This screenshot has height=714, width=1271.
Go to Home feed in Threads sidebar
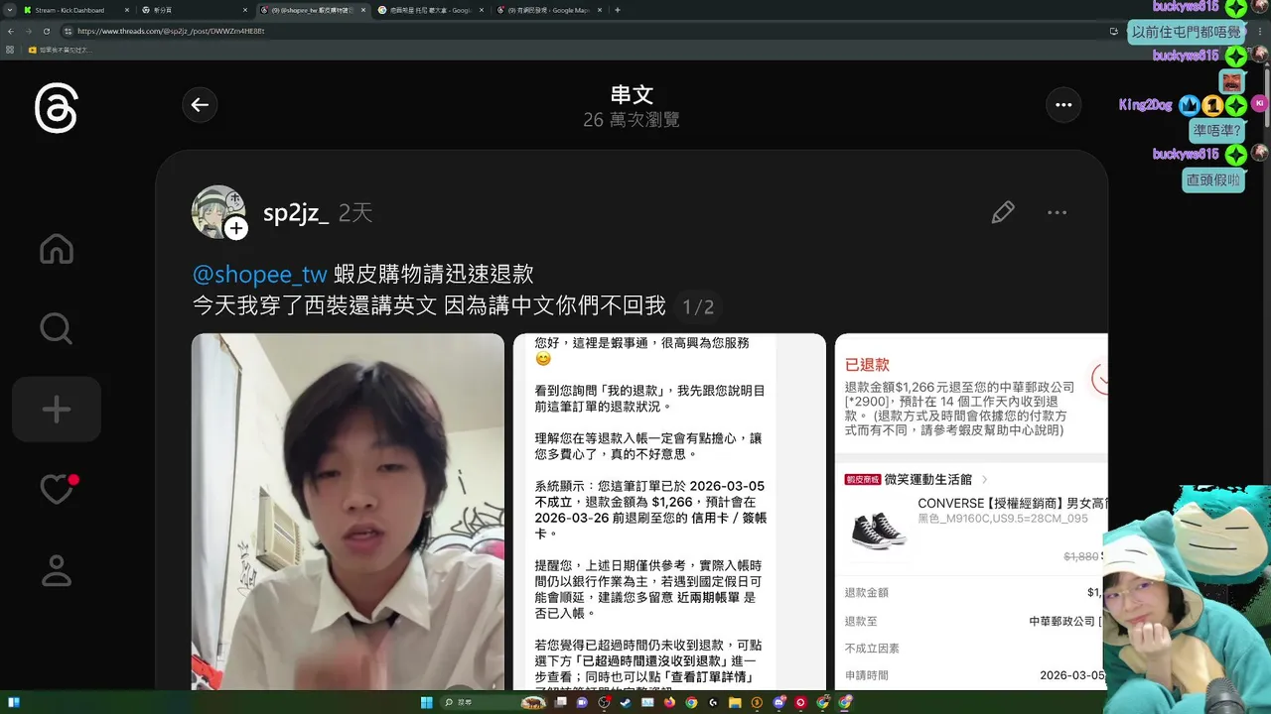56,249
